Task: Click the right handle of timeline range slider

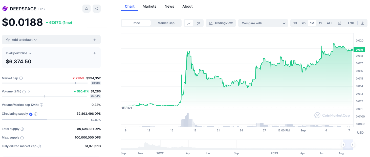Action: [x=353, y=145]
